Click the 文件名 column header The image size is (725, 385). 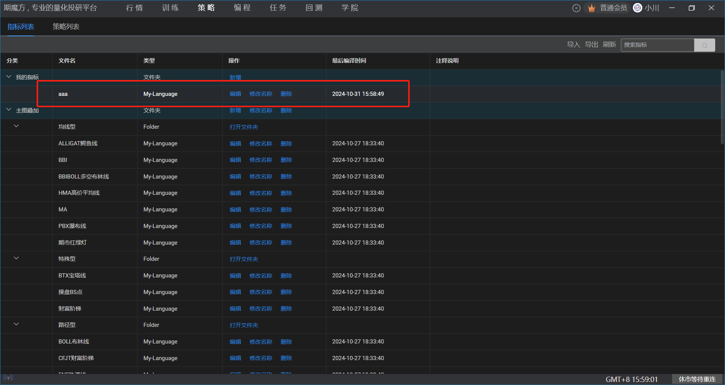point(67,61)
